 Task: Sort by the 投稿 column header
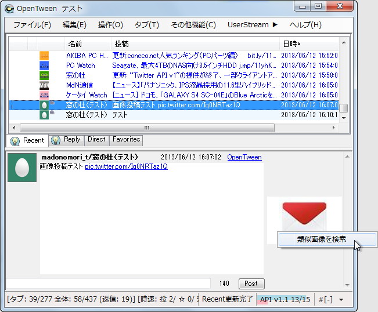(195, 44)
